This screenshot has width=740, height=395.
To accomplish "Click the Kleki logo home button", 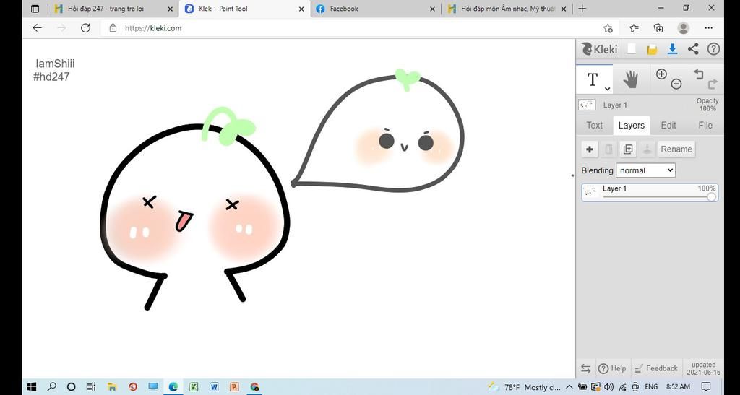I will [x=599, y=49].
